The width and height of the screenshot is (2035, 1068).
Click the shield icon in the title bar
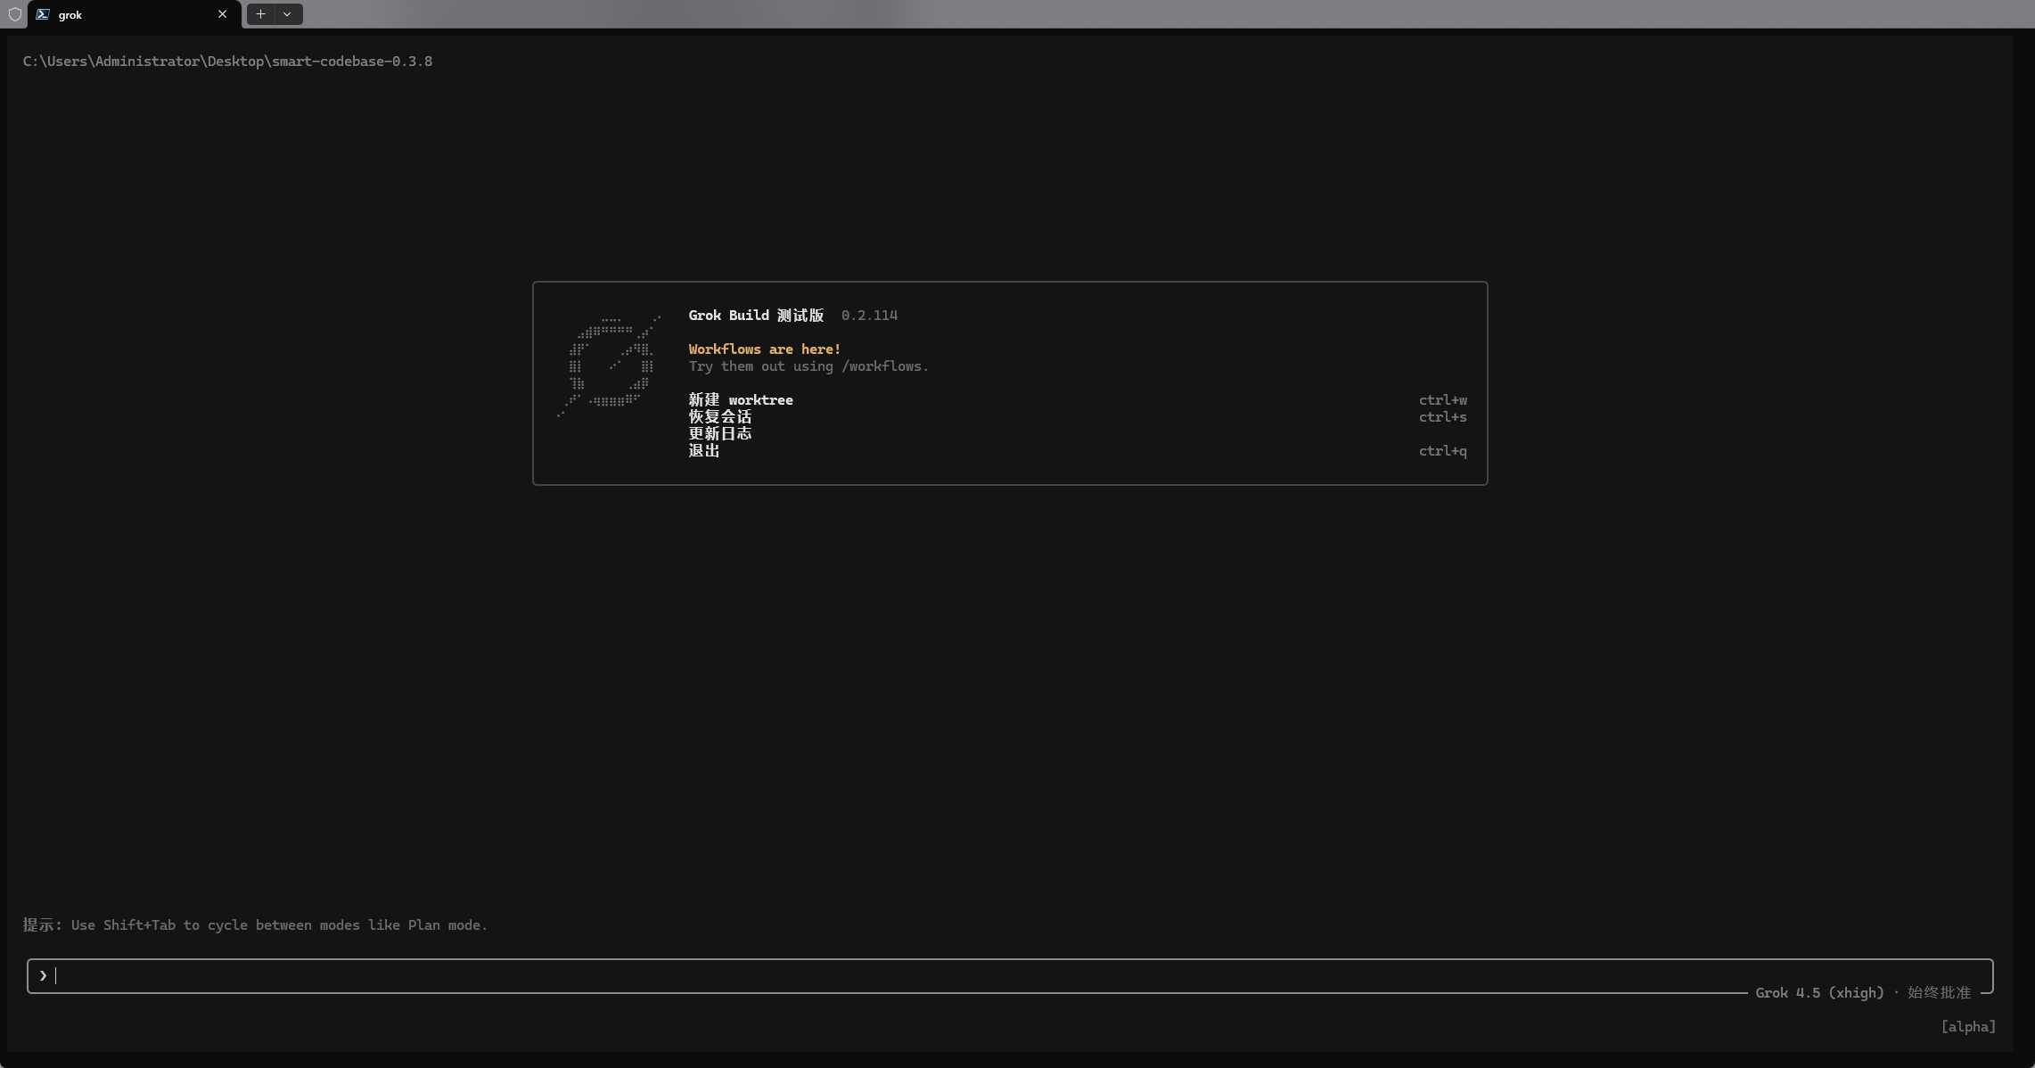click(14, 14)
